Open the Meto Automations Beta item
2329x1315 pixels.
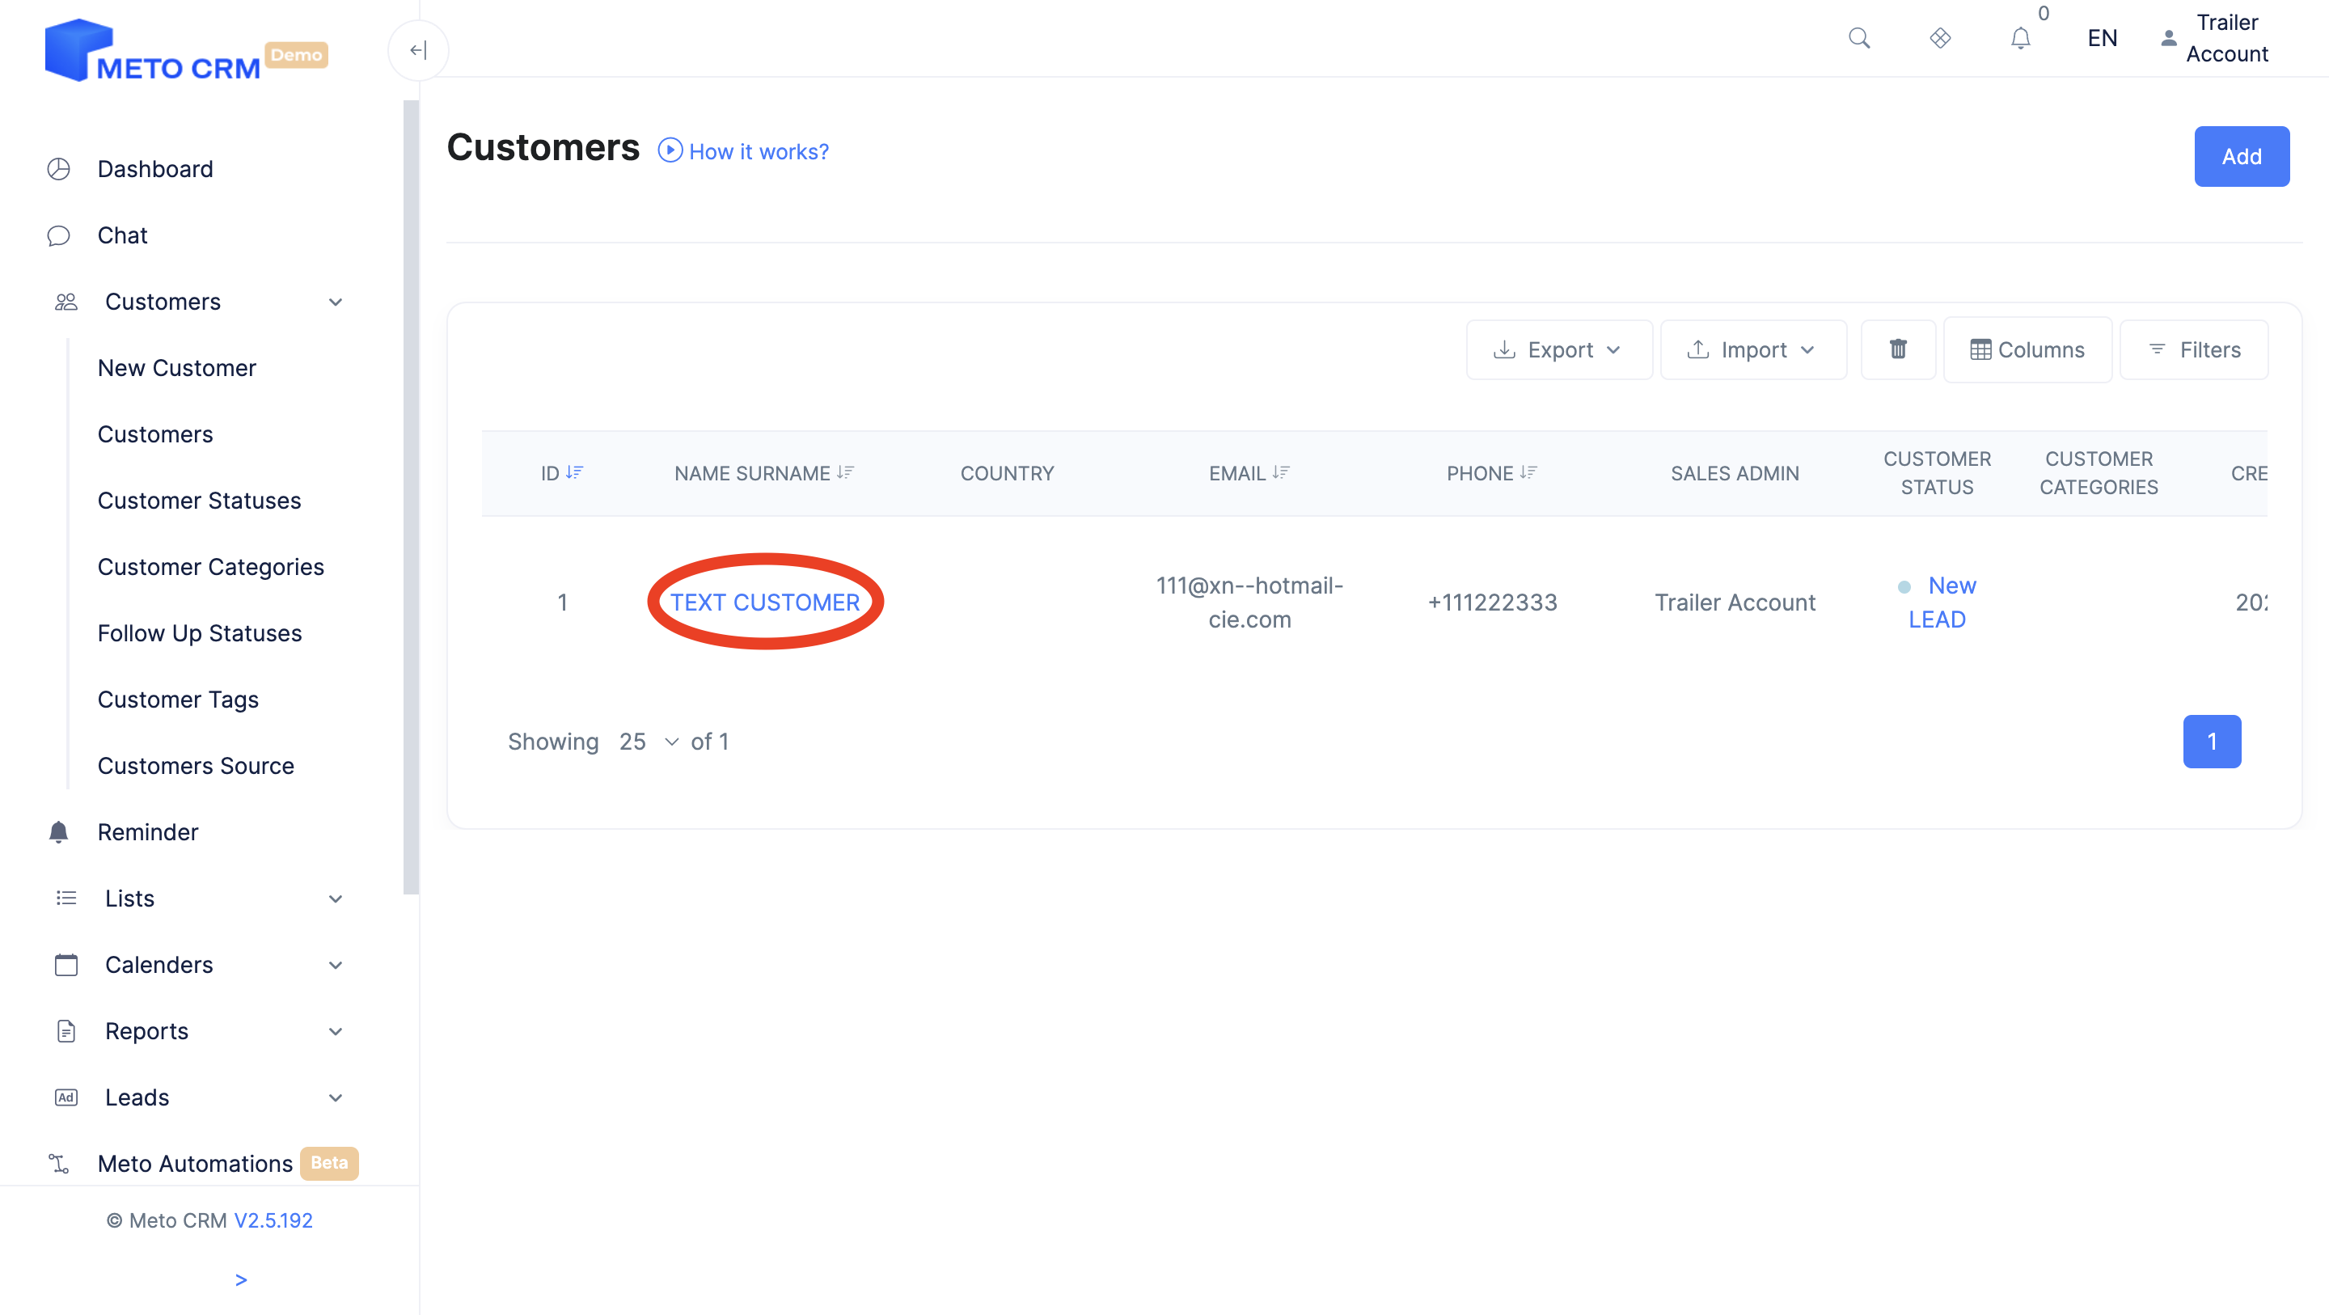(228, 1163)
